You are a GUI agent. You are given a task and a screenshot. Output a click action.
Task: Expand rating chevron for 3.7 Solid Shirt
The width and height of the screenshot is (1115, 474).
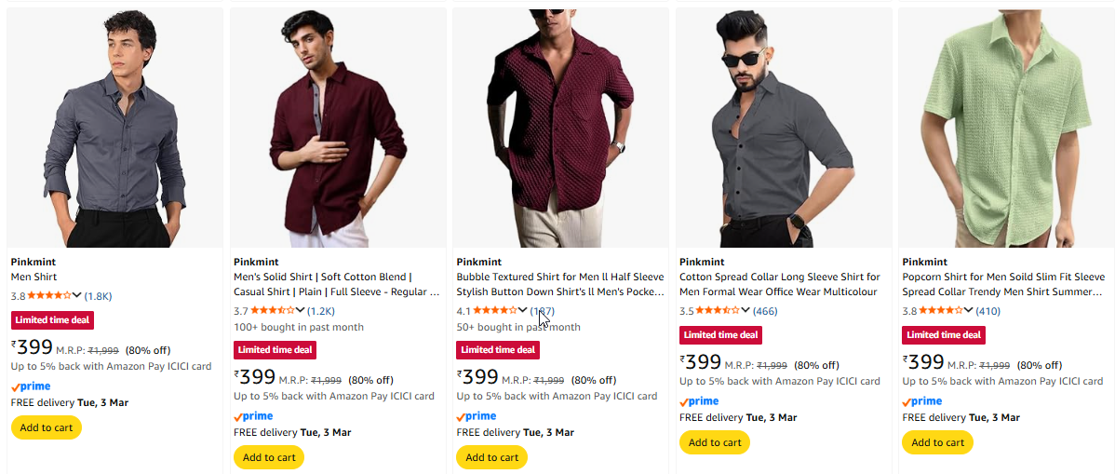(x=300, y=311)
